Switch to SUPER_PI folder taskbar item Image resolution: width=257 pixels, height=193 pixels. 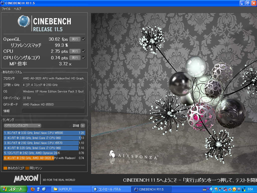[71, 189]
